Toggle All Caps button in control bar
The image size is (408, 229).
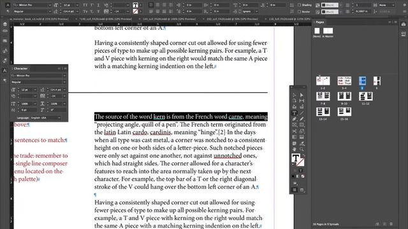(x=85, y=5)
